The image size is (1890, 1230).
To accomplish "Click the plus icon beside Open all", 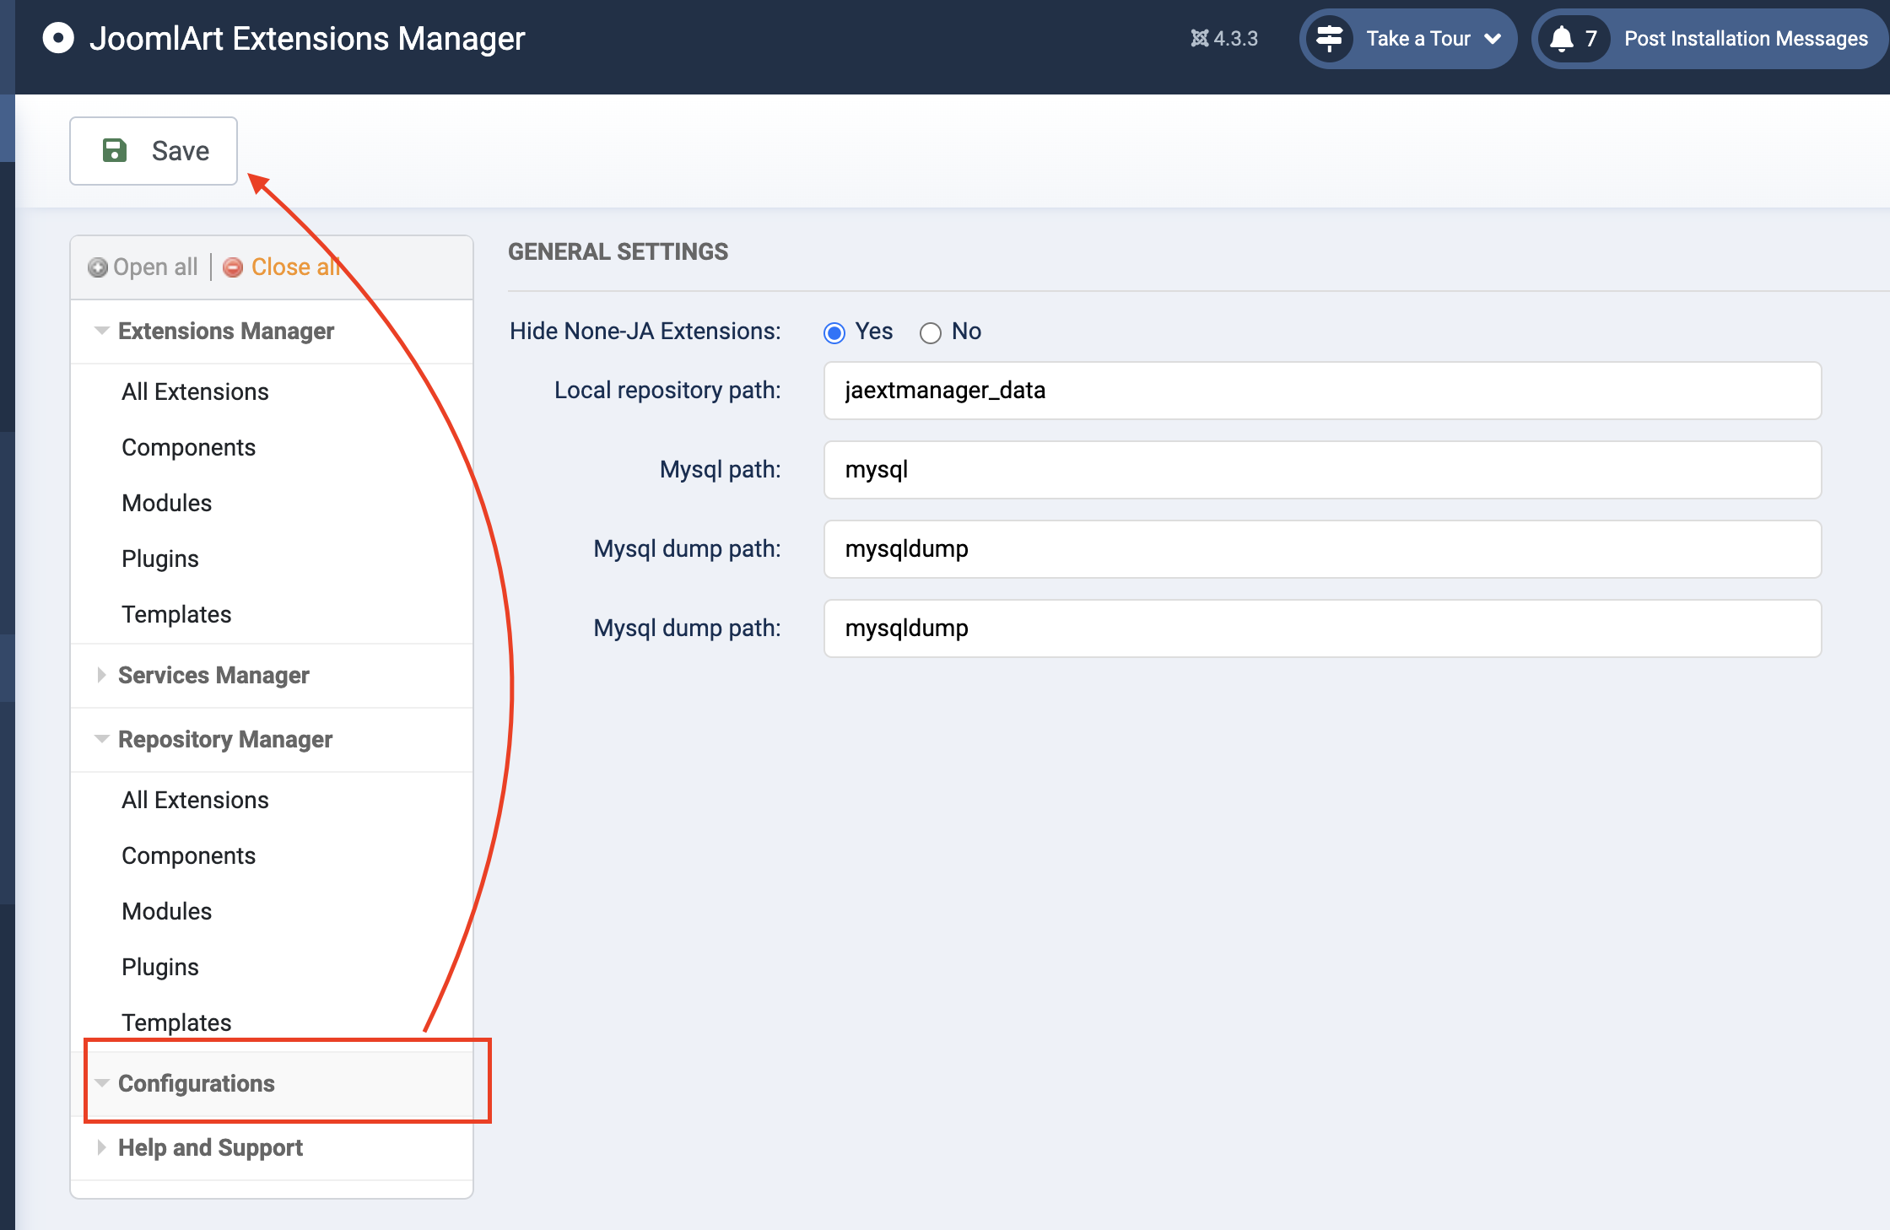I will (x=98, y=267).
